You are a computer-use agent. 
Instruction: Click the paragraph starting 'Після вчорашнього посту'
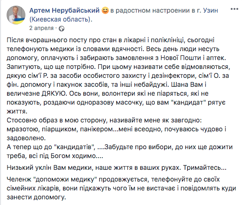point(118,76)
